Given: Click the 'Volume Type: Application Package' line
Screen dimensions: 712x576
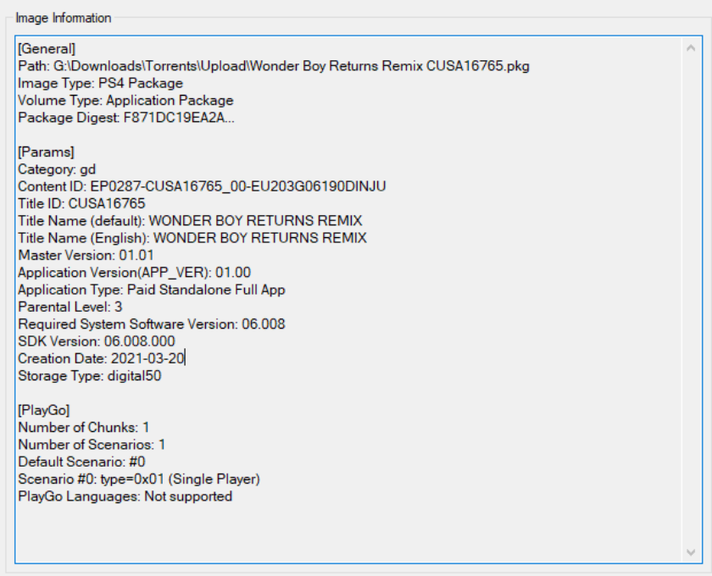Looking at the screenshot, I should (x=125, y=100).
